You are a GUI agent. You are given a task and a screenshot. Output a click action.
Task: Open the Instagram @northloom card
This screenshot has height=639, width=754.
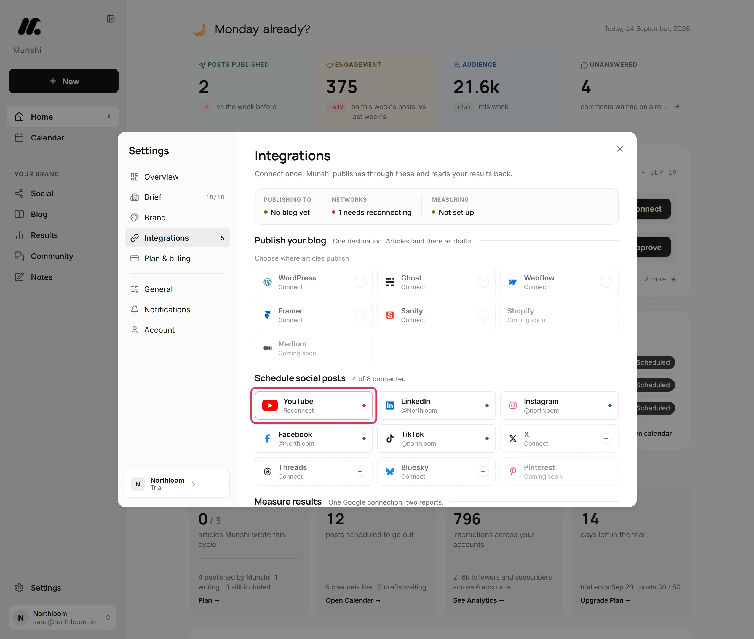(x=559, y=405)
